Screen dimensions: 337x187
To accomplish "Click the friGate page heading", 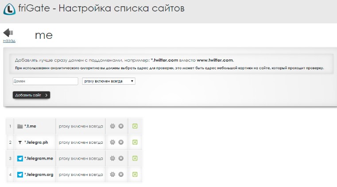I will pyautogui.click(x=101, y=8).
